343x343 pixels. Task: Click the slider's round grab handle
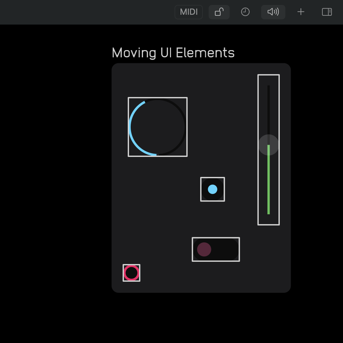[x=268, y=144]
